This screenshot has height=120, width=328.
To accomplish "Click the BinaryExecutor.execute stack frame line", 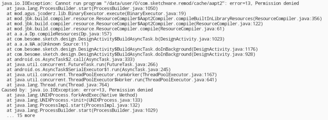I will pyautogui.click(x=96, y=14).
